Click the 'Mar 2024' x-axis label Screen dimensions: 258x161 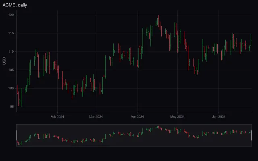96,117
